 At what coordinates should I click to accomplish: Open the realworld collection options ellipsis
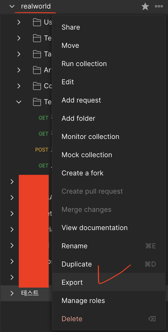tap(159, 6)
